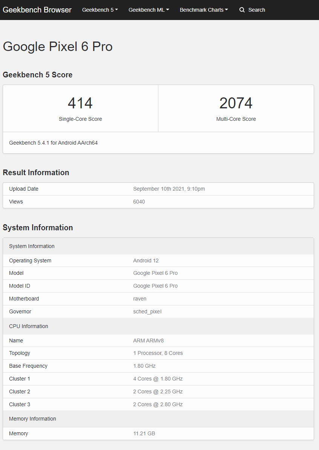Click the Name label under CPU Information
The width and height of the screenshot is (319, 450).
[x=16, y=341]
